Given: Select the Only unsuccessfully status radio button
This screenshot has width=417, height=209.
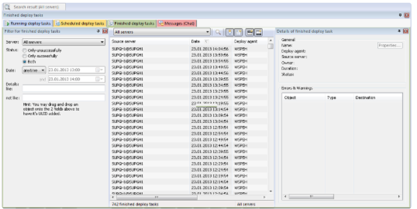Looking at the screenshot, I should click(x=25, y=50).
